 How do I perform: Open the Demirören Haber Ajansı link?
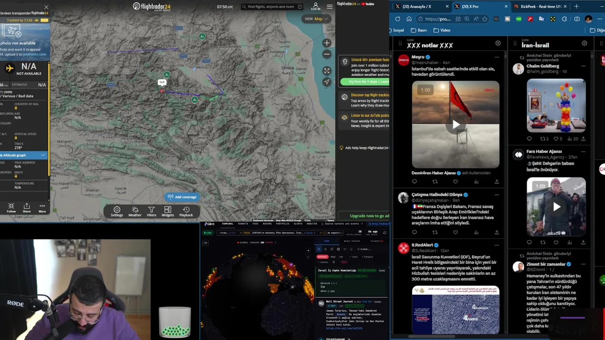(433, 173)
